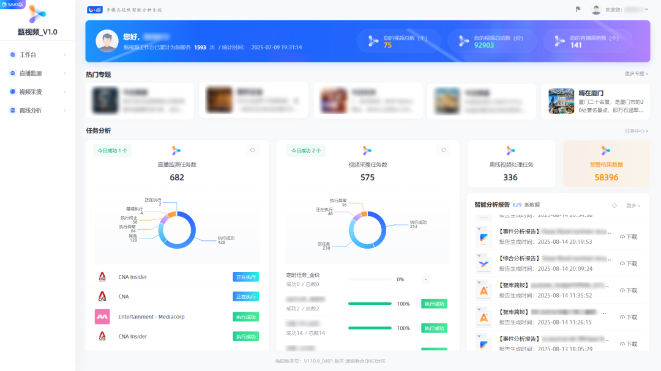The height and width of the screenshot is (371, 661).
Task: Open the 嗨在厦门 topic thumbnail
Action: (x=561, y=101)
